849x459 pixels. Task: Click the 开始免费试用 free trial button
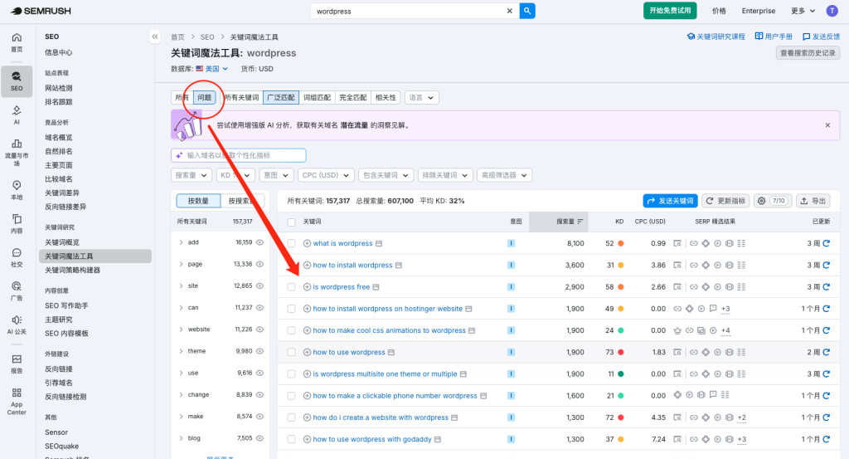point(670,11)
